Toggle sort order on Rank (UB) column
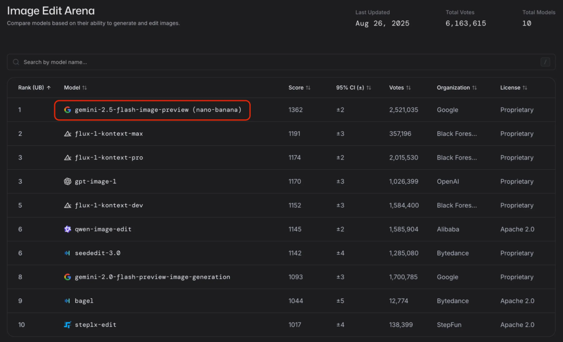Viewport: 563px width, 342px height. 34,88
